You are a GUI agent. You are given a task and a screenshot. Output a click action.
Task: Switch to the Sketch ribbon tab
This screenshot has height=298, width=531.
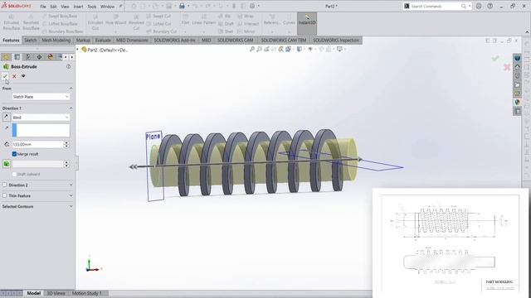(30, 41)
